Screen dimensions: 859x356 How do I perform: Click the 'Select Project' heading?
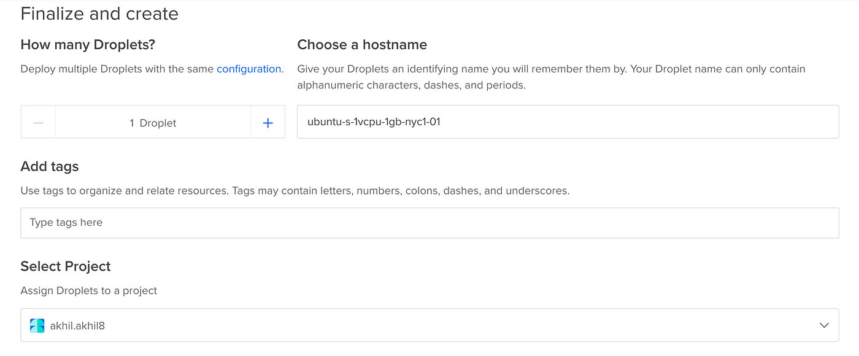66,266
